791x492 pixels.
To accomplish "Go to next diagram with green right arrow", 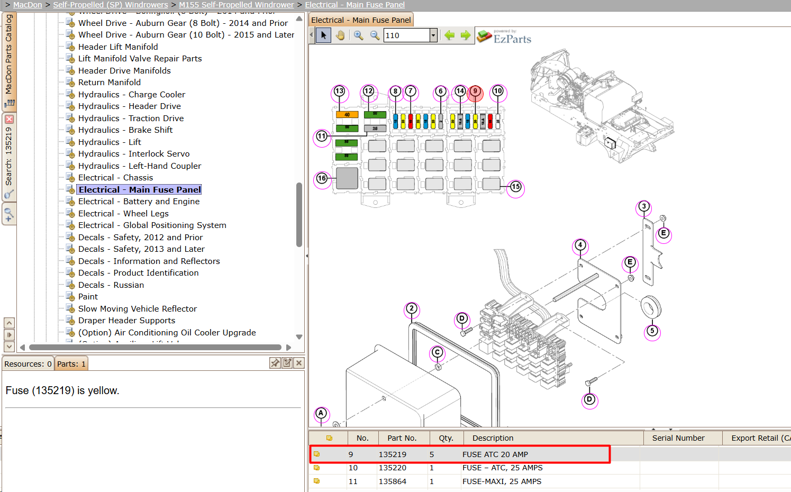I will [x=466, y=35].
